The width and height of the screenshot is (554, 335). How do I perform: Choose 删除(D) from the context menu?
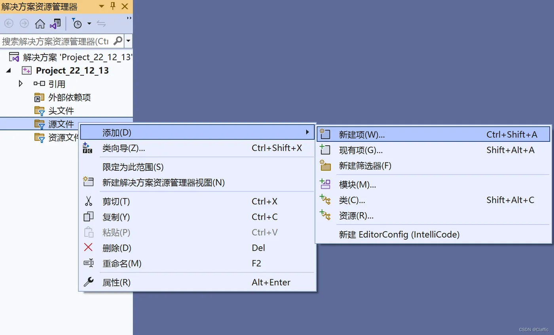coord(197,248)
